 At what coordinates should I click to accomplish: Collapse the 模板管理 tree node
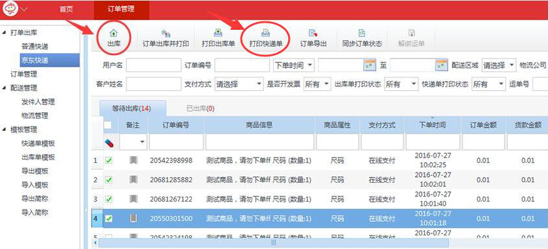coord(4,130)
